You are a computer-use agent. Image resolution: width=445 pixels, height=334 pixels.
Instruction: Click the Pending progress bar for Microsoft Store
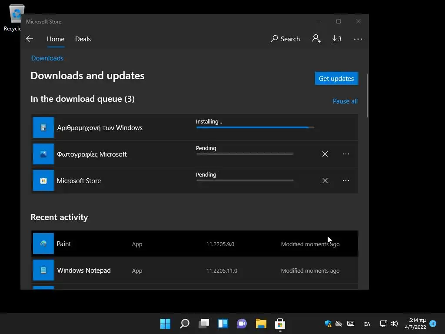point(245,180)
